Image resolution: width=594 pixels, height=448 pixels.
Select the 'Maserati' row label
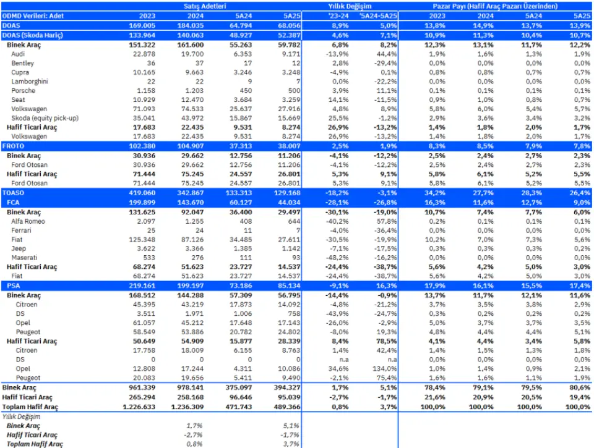pyautogui.click(x=24, y=258)
